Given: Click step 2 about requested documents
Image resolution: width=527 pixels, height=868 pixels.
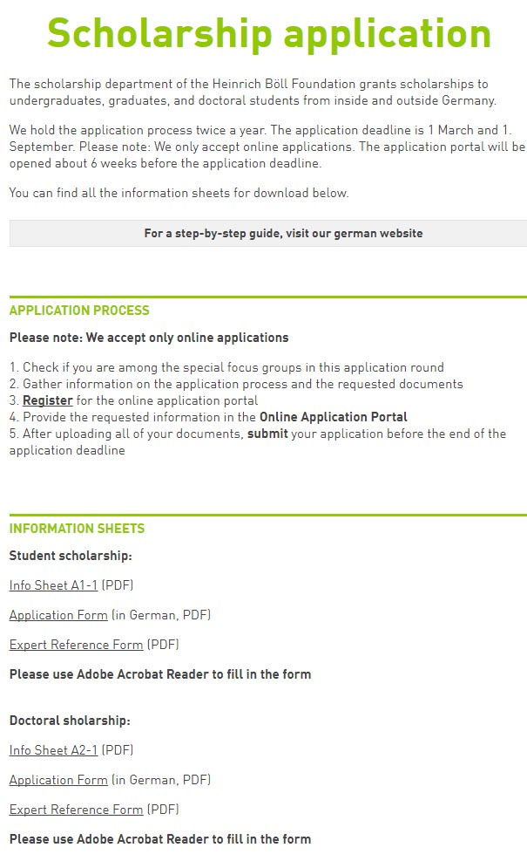Looking at the screenshot, I should pyautogui.click(x=236, y=384).
